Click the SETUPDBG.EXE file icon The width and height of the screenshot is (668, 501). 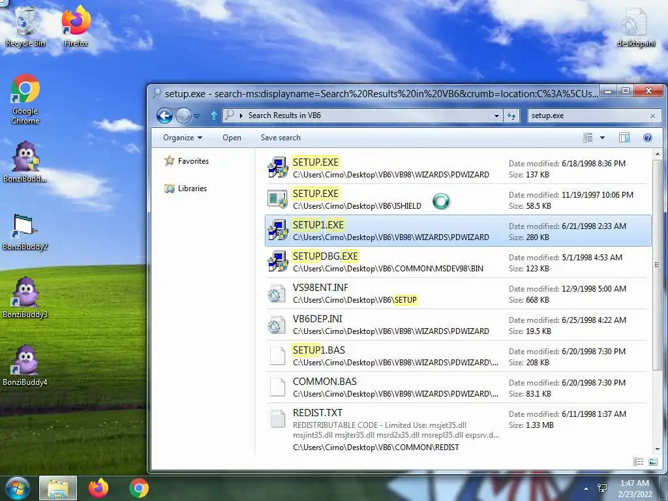[x=278, y=262]
